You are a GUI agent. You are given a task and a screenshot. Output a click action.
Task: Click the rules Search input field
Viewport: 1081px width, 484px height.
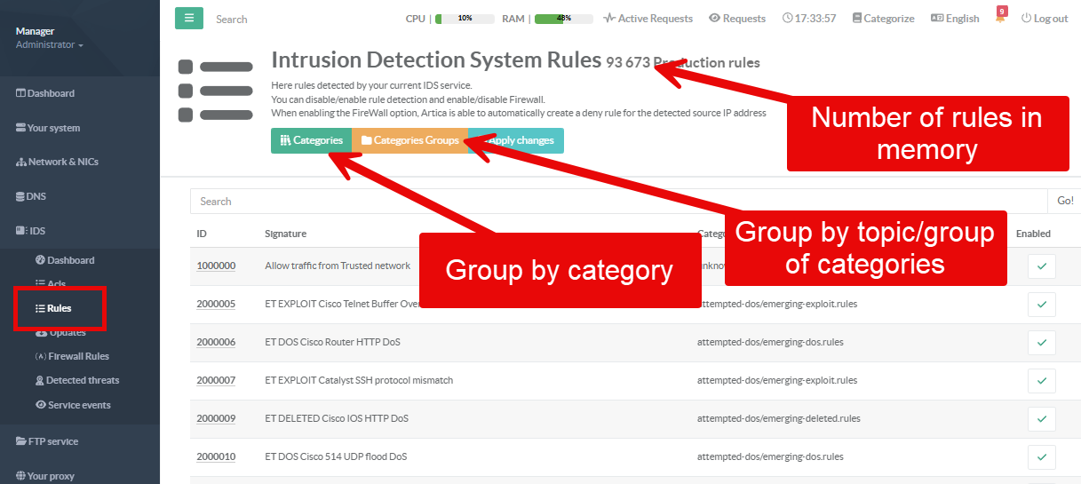pyautogui.click(x=618, y=202)
